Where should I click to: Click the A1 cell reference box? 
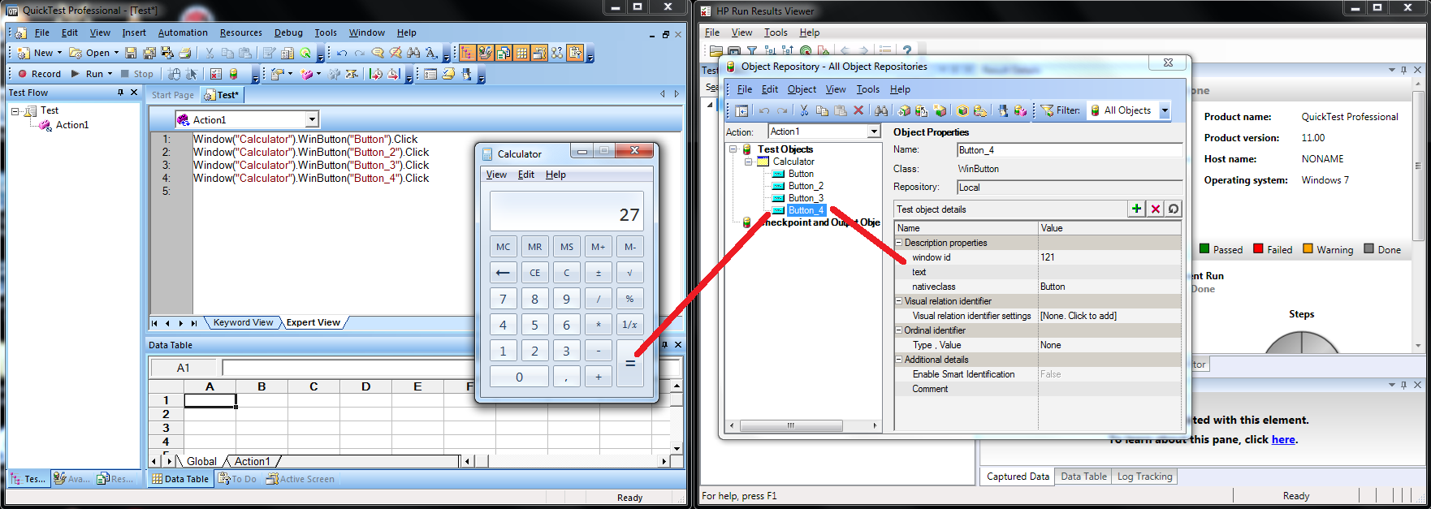click(184, 368)
